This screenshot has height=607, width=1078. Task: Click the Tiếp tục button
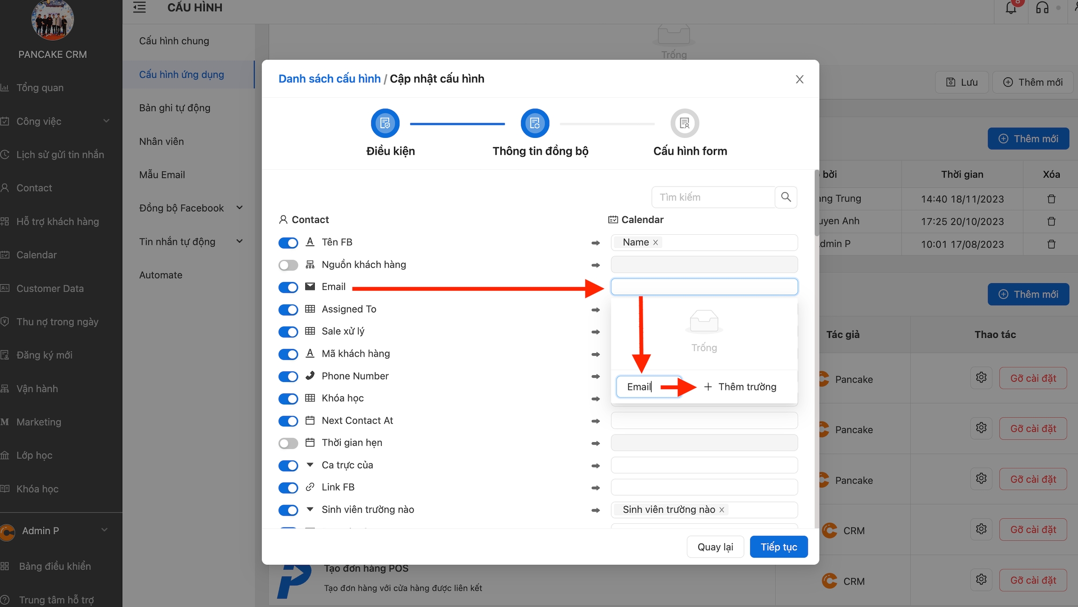pos(778,547)
